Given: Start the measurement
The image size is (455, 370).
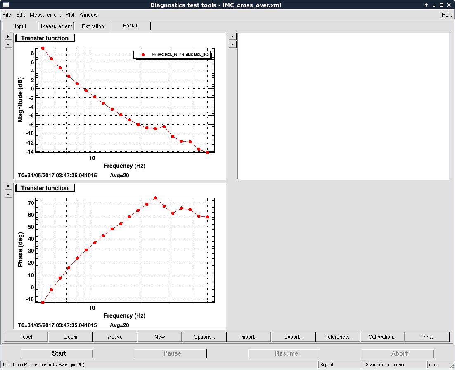Looking at the screenshot, I should (x=57, y=353).
